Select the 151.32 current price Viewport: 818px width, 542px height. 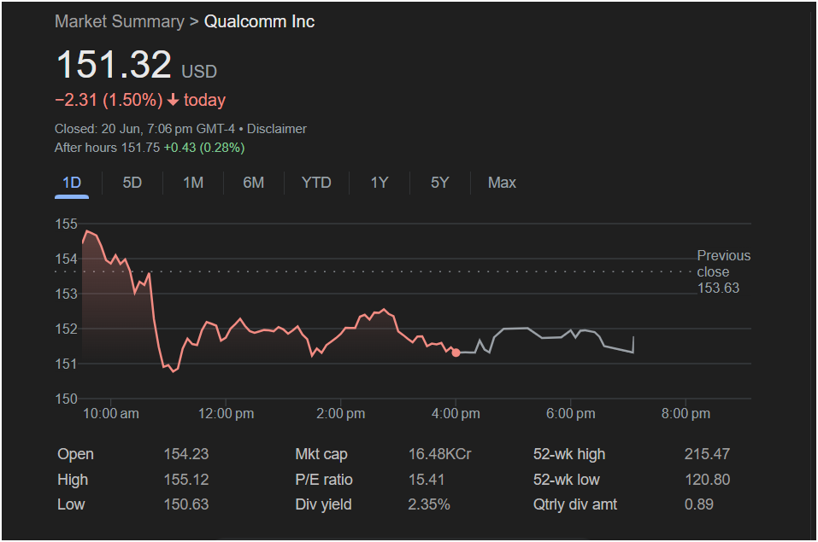tap(114, 65)
